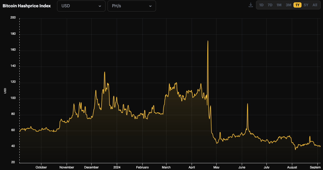Click the Bitcoin Hashprice Index title

click(27, 6)
